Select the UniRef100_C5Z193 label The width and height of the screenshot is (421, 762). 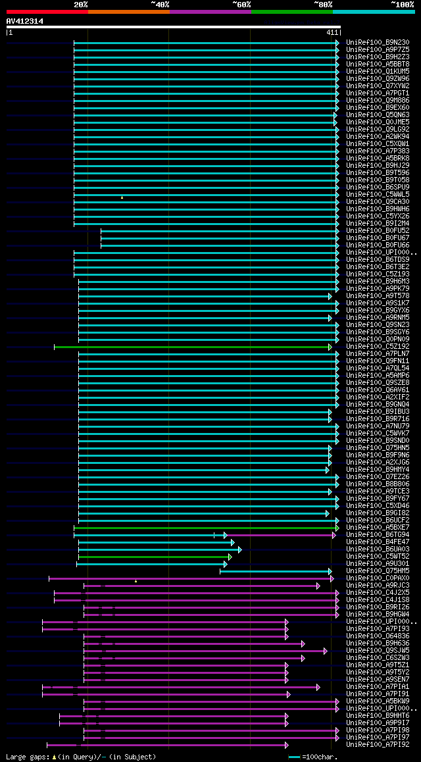click(x=378, y=274)
